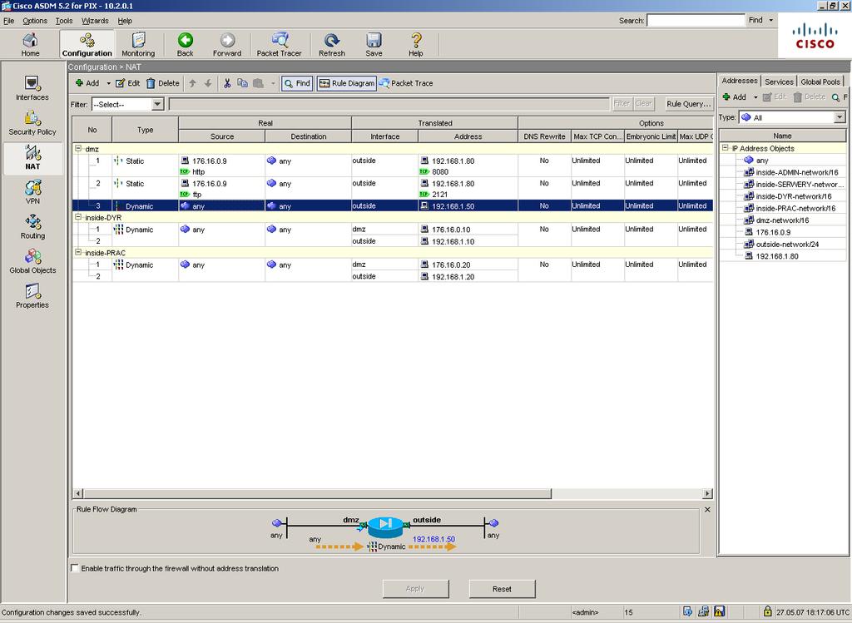
Task: Select inside-ADMIN-network/16 address object
Action: click(x=790, y=172)
